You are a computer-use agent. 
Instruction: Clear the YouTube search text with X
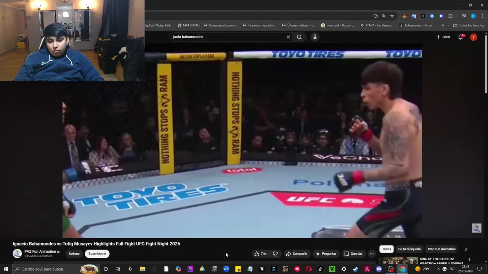coord(288,37)
